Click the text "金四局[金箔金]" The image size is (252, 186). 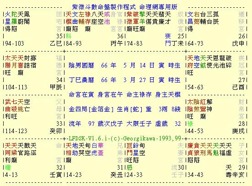91,109
